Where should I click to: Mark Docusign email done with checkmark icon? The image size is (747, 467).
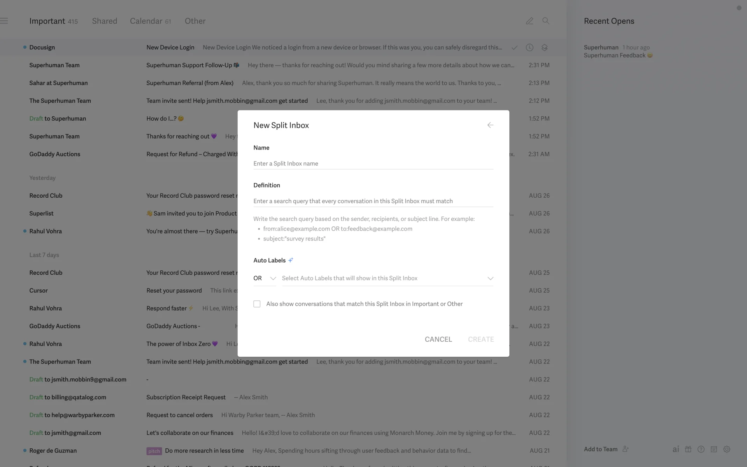coord(514,47)
